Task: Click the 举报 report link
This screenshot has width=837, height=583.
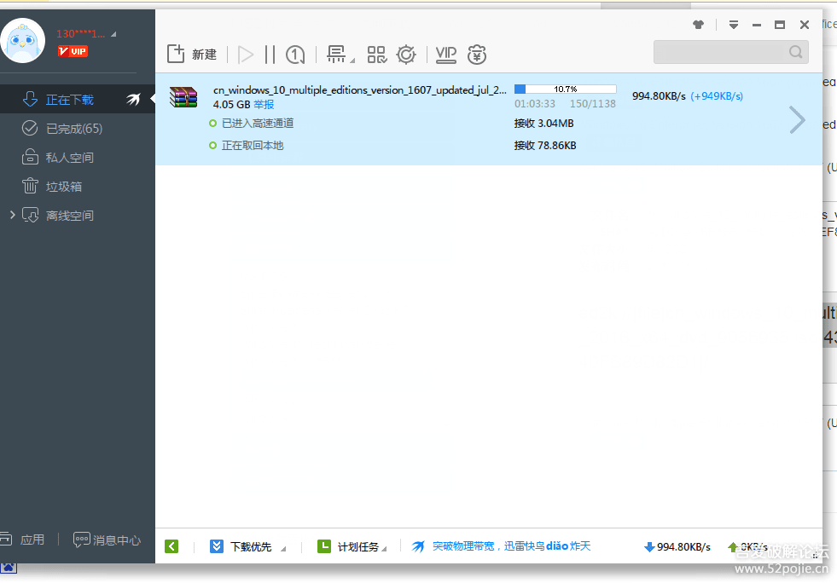Action: [264, 105]
